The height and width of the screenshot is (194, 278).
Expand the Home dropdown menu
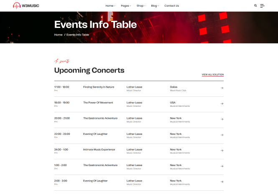click(110, 6)
